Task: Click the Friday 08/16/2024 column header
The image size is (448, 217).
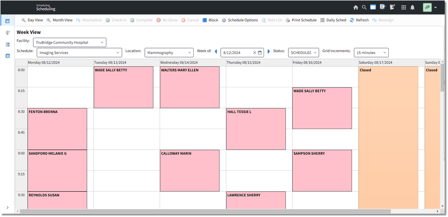Action: pos(325,63)
